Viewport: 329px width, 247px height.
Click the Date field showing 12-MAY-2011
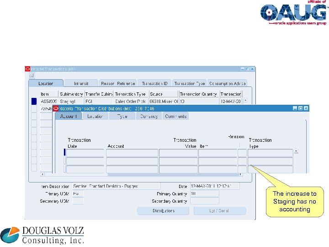coord(215,186)
